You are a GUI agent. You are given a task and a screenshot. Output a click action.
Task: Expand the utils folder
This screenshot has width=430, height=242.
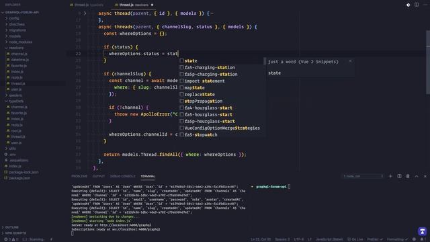click(x=12, y=149)
